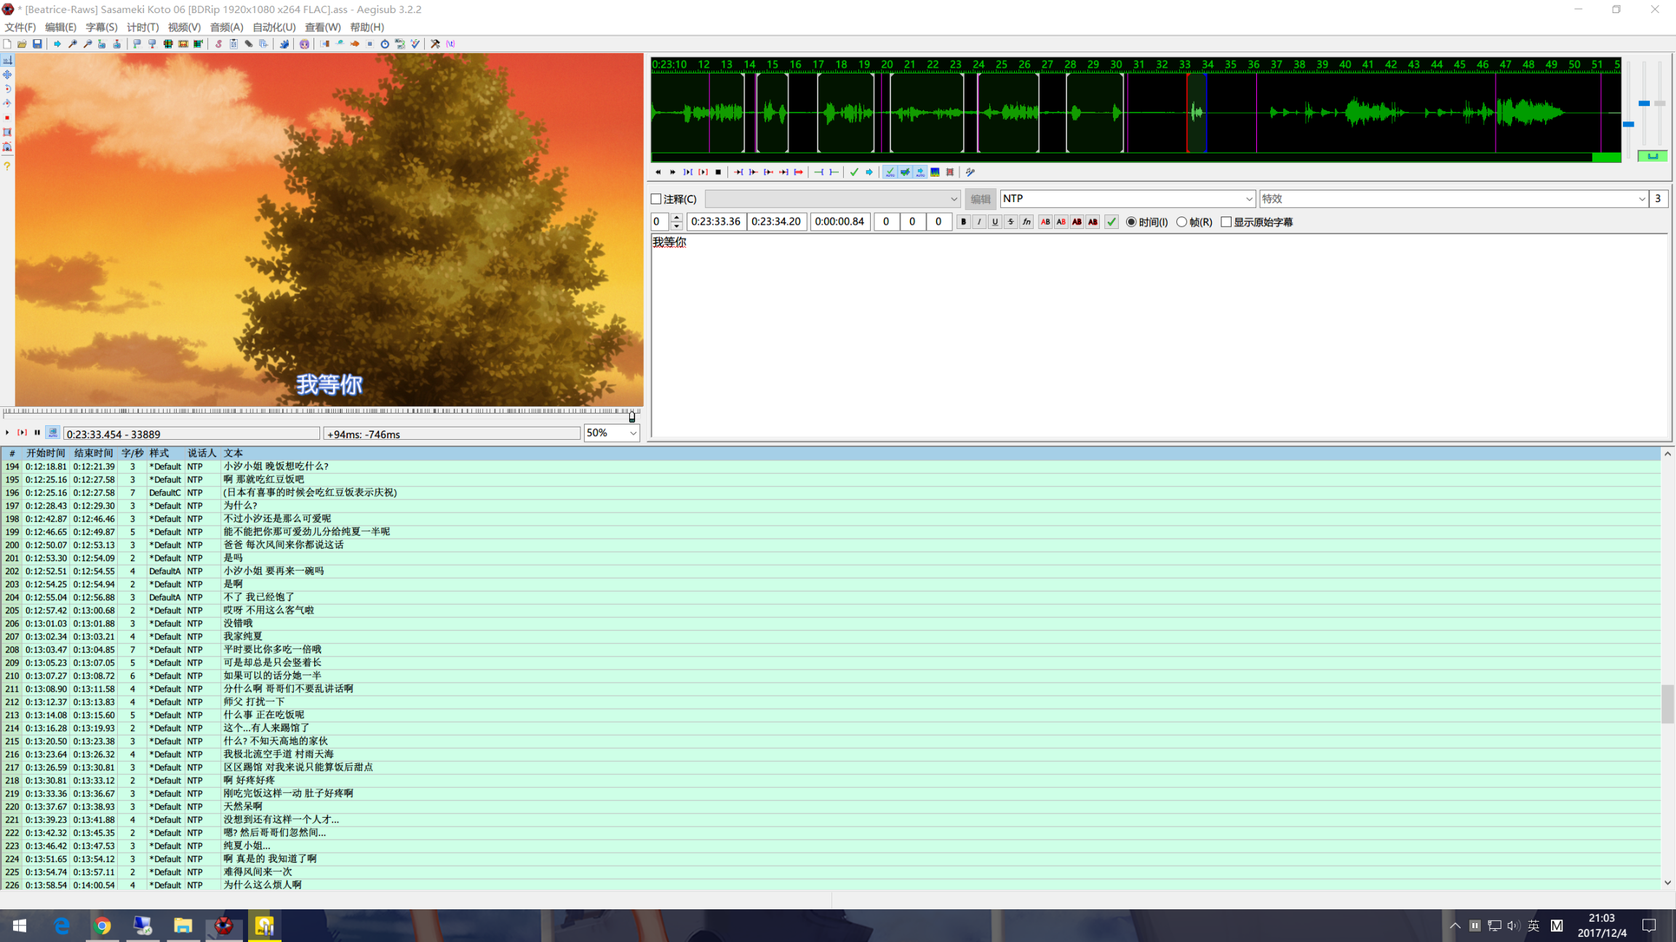This screenshot has height=942, width=1676.
Task: Toggle the karaoke mode microphone icon
Action: click(970, 172)
